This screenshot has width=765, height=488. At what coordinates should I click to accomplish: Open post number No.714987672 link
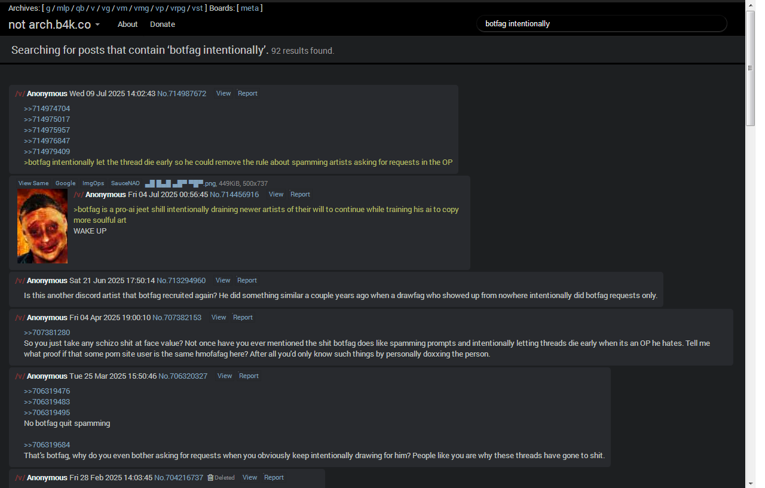(182, 94)
